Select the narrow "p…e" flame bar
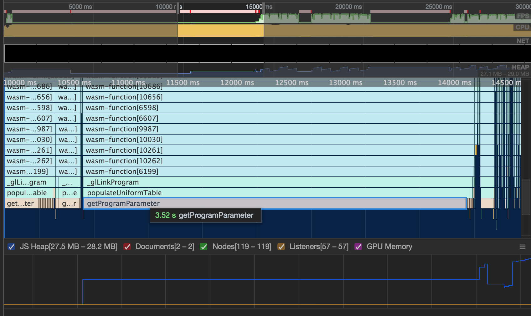The width and height of the screenshot is (531, 316). (70, 193)
